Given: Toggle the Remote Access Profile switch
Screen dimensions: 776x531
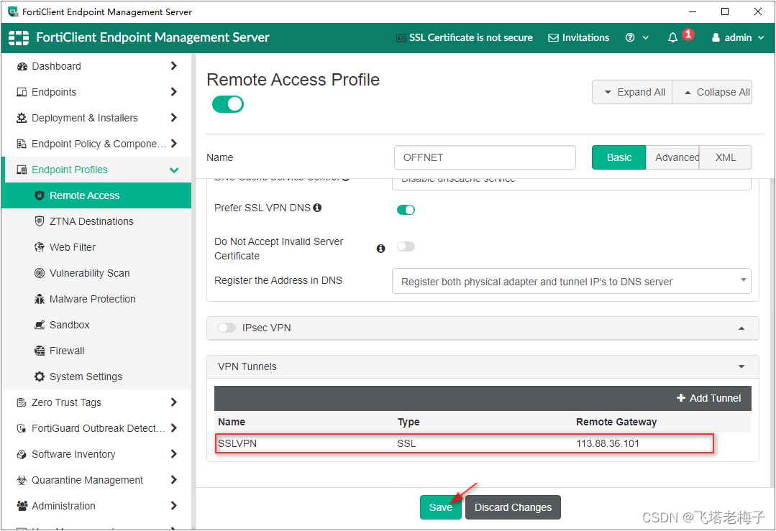Looking at the screenshot, I should (x=228, y=104).
